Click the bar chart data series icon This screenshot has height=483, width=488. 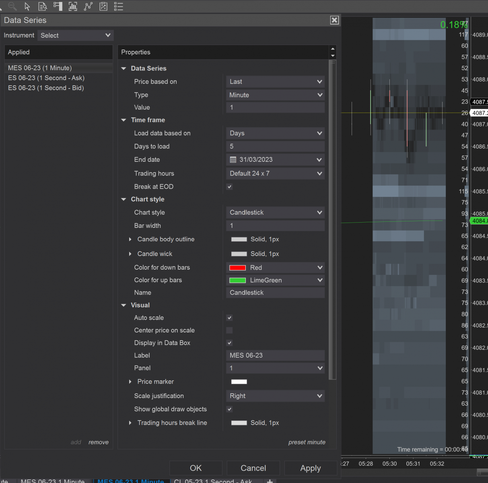pyautogui.click(x=73, y=6)
